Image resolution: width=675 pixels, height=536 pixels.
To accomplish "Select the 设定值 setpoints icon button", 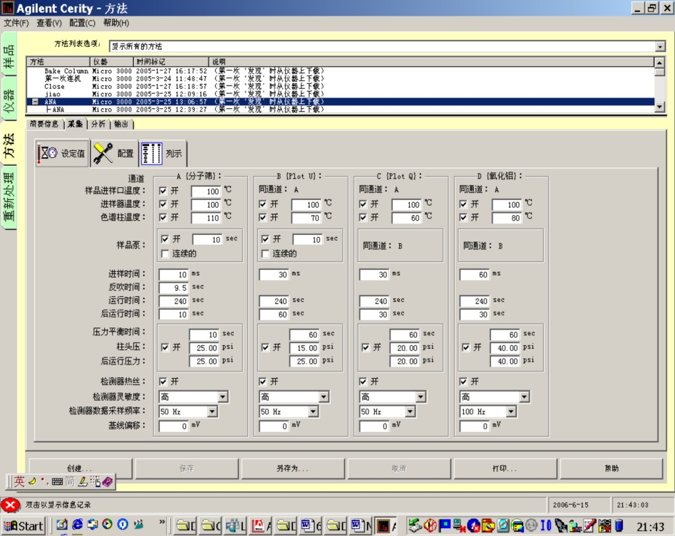I will pos(63,153).
